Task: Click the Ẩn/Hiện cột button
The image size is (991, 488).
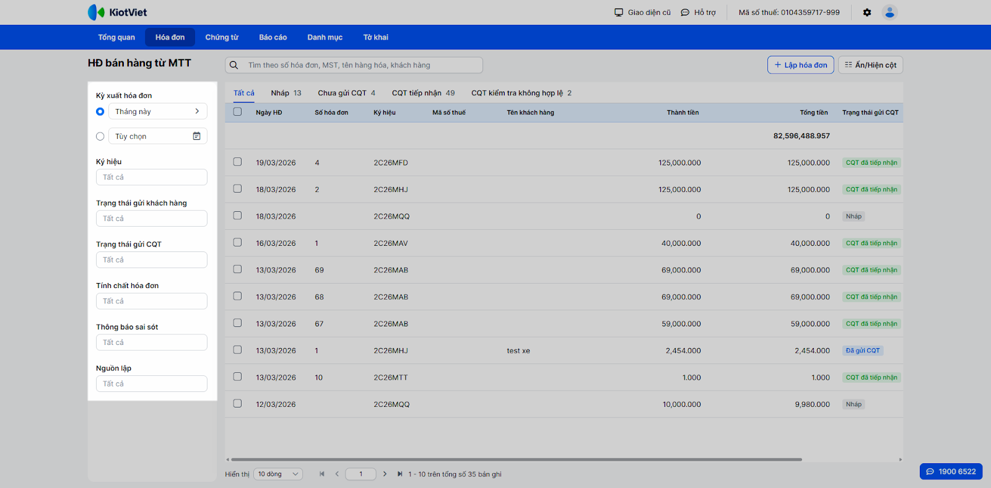Action: click(870, 65)
